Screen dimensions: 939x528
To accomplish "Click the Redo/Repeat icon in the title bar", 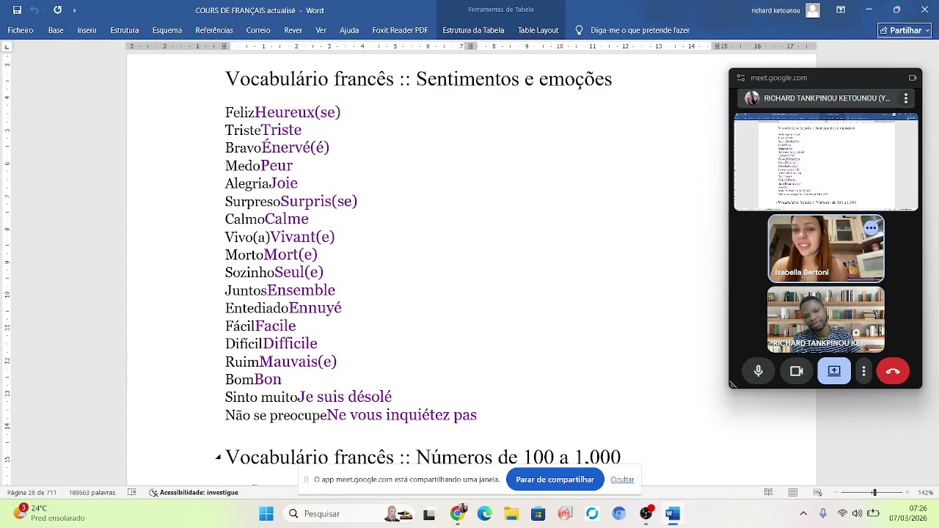I will [x=57, y=10].
